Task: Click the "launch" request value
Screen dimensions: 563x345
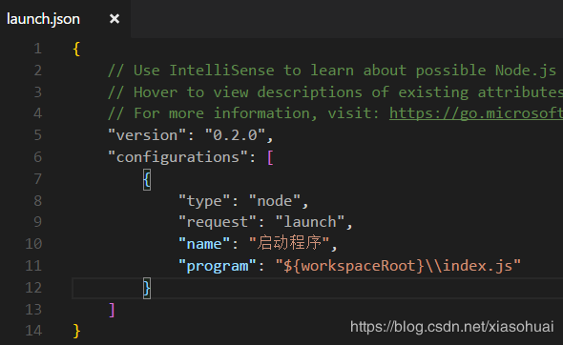Action: pyautogui.click(x=310, y=222)
